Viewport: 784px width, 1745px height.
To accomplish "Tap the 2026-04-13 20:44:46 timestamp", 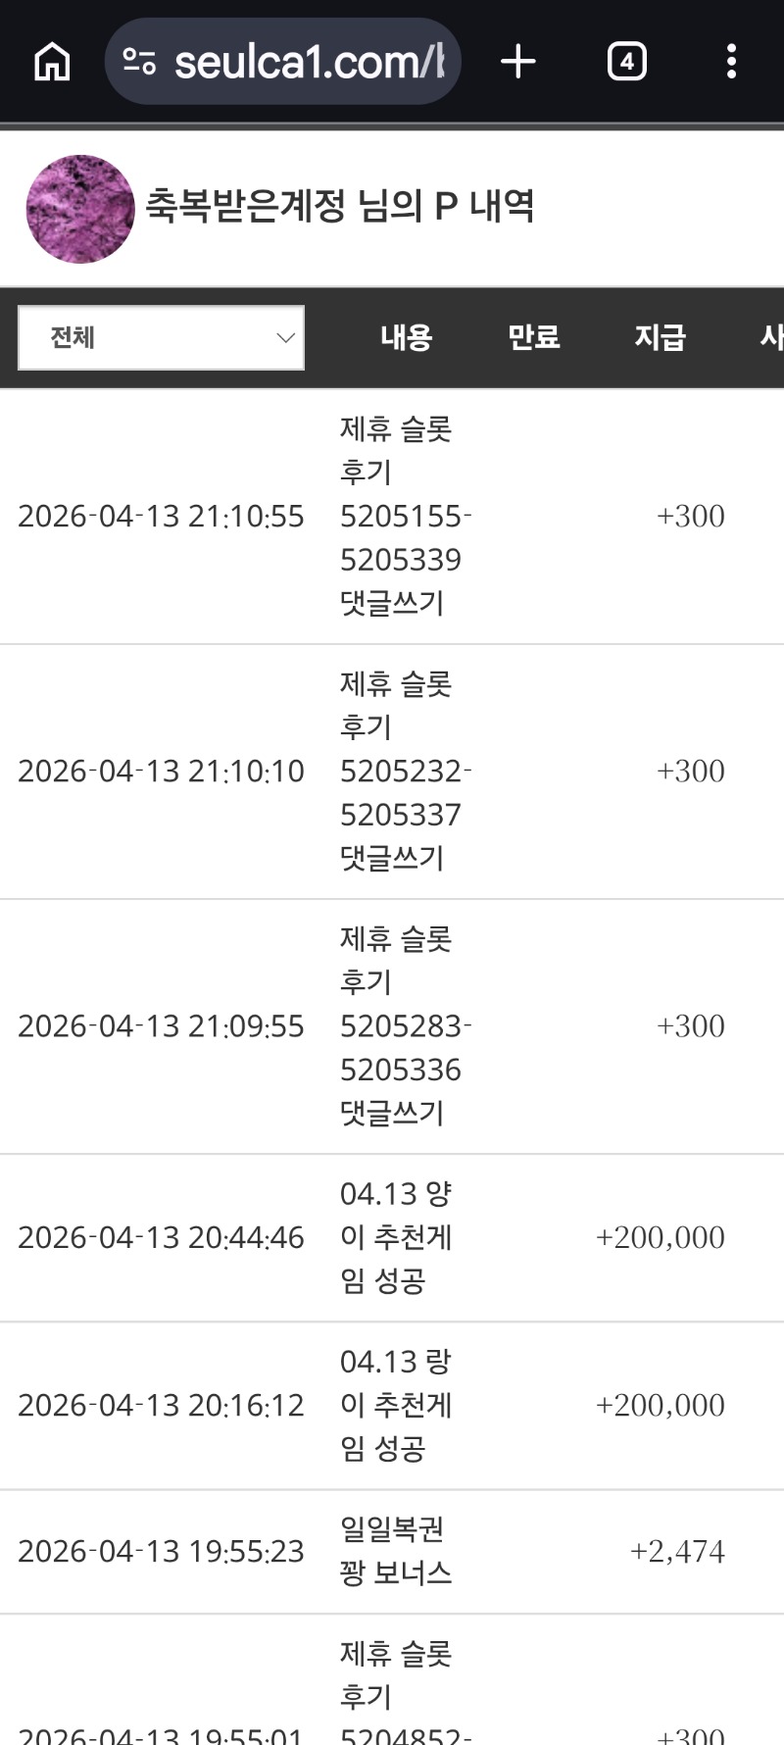I will pyautogui.click(x=161, y=1238).
